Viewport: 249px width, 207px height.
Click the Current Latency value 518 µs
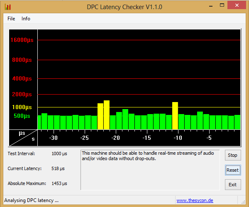tap(58, 168)
